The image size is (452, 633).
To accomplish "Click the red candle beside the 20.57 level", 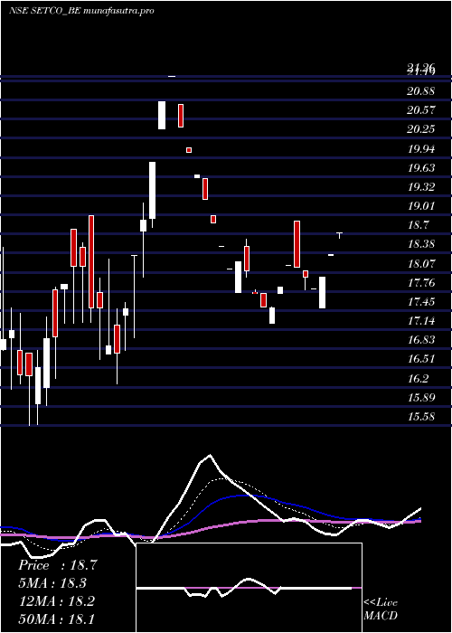I will pos(181,116).
